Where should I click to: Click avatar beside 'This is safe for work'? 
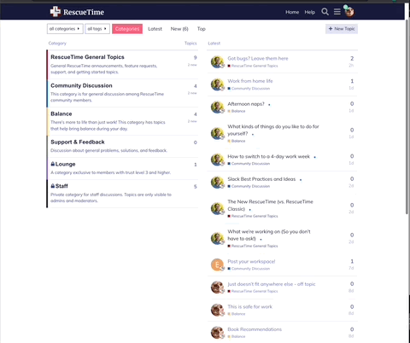pos(218,310)
